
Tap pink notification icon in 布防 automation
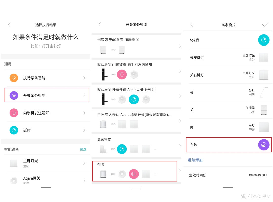(x=134, y=174)
